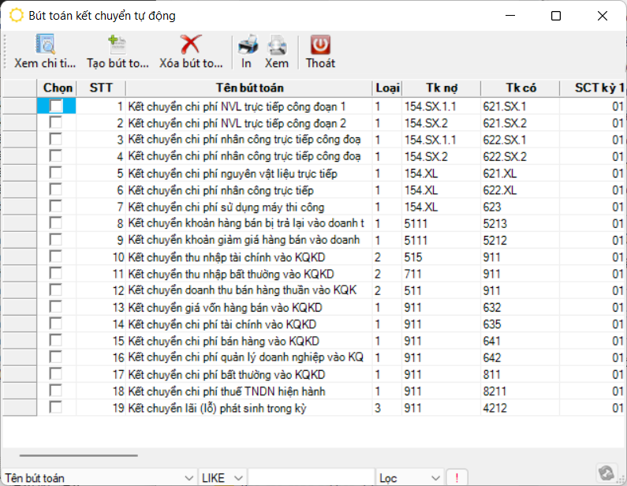Open print preview with Xem icon

pyautogui.click(x=277, y=52)
